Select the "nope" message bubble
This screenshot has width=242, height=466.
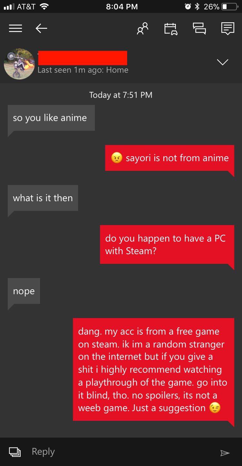(24, 291)
